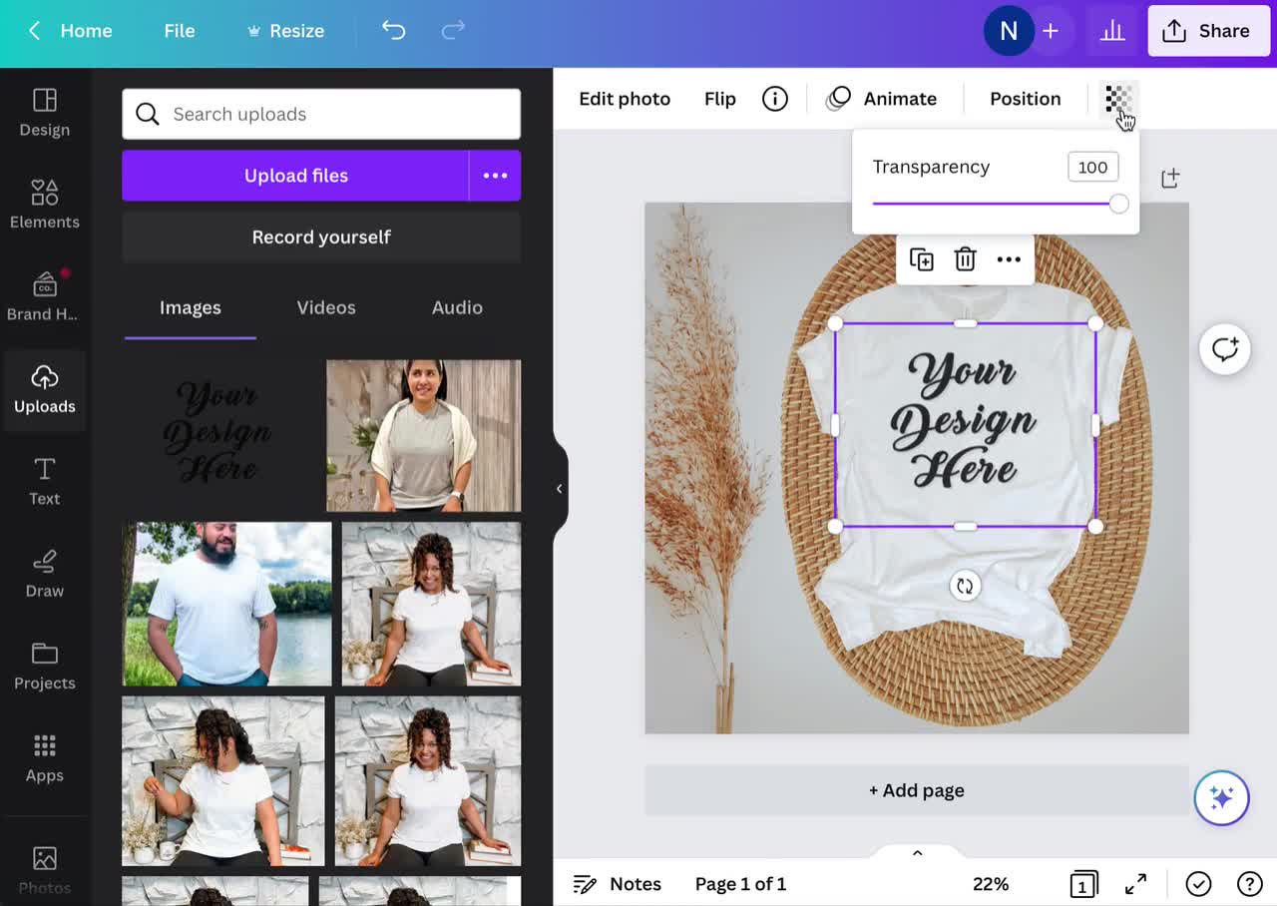Viewport: 1277px width, 906px height.
Task: Open the insights chart icon
Action: click(x=1112, y=31)
